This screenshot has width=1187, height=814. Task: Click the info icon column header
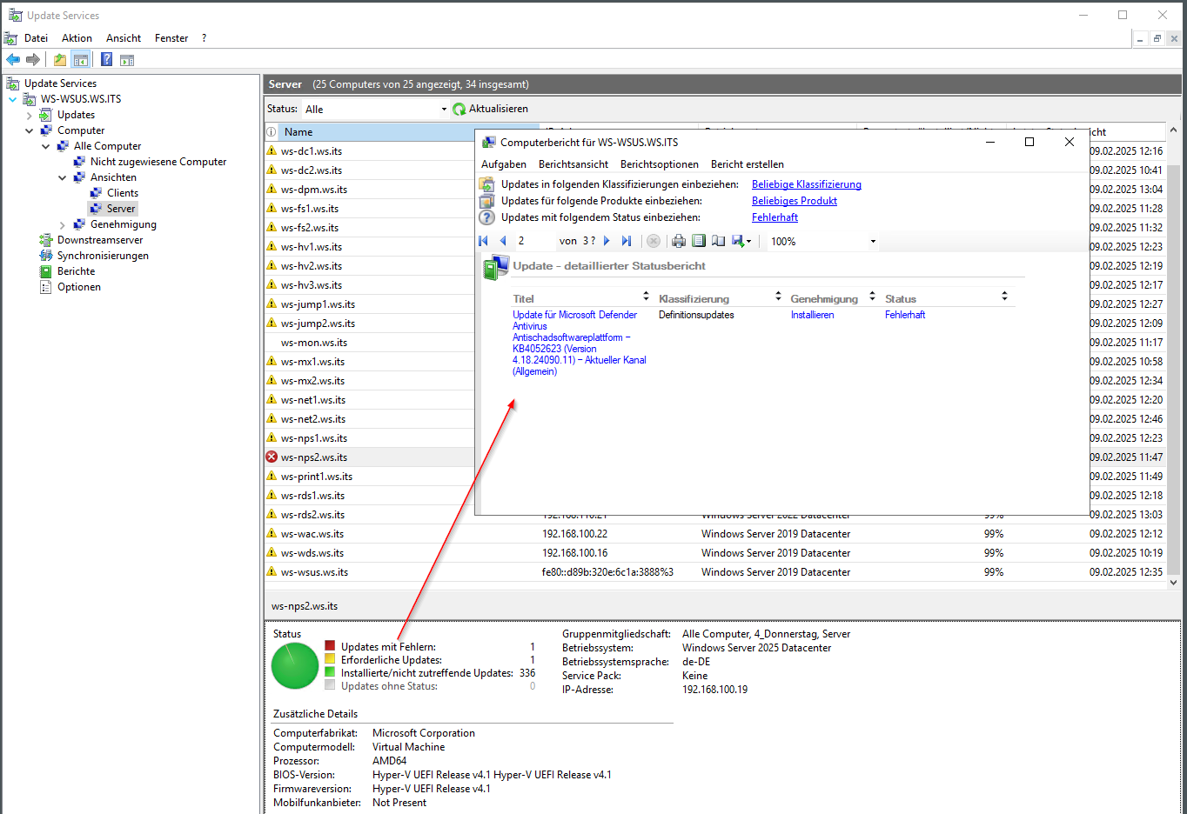click(272, 132)
